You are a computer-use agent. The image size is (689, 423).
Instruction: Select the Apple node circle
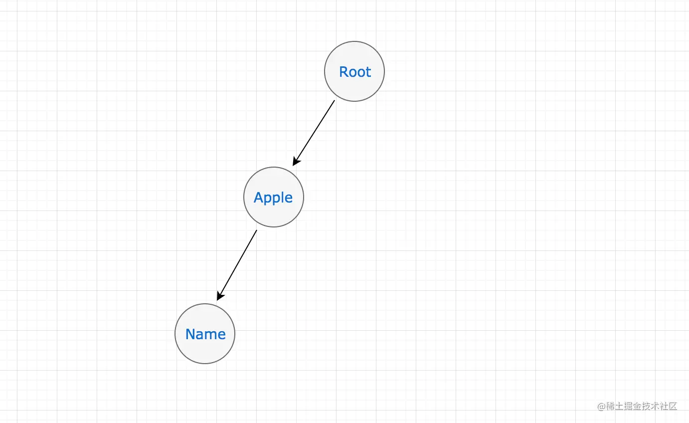click(x=274, y=197)
